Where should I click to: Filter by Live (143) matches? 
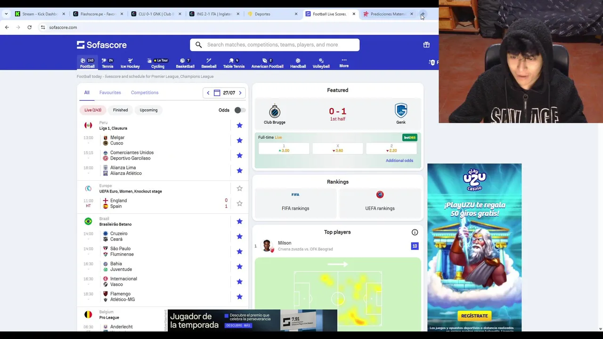pyautogui.click(x=93, y=110)
